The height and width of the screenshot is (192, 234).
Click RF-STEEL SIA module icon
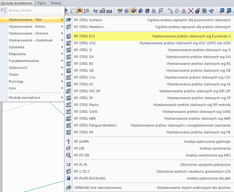(x=68, y=57)
